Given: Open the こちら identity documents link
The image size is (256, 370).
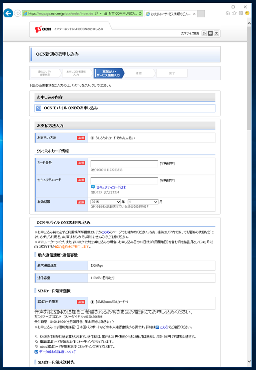Looking at the screenshot, I should [x=164, y=327].
